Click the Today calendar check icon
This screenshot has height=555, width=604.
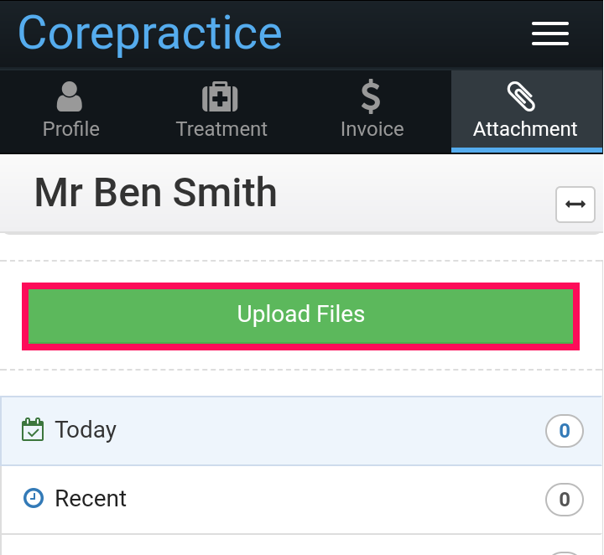(x=33, y=429)
